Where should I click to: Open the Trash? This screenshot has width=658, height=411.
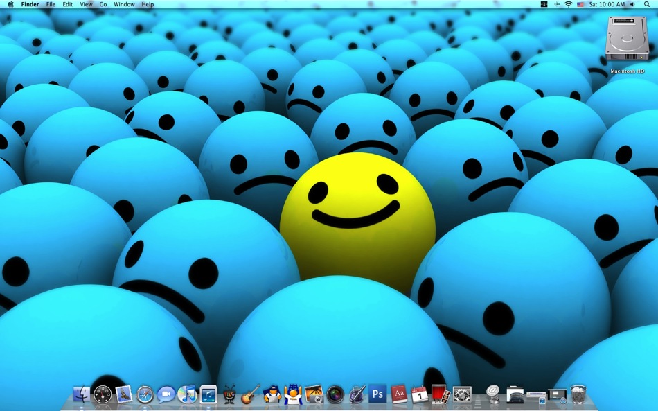(x=578, y=394)
